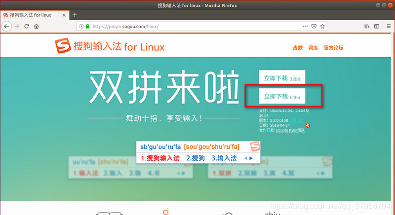Open the 词库 link
Image resolution: width=395 pixels, height=215 pixels.
pos(313,48)
